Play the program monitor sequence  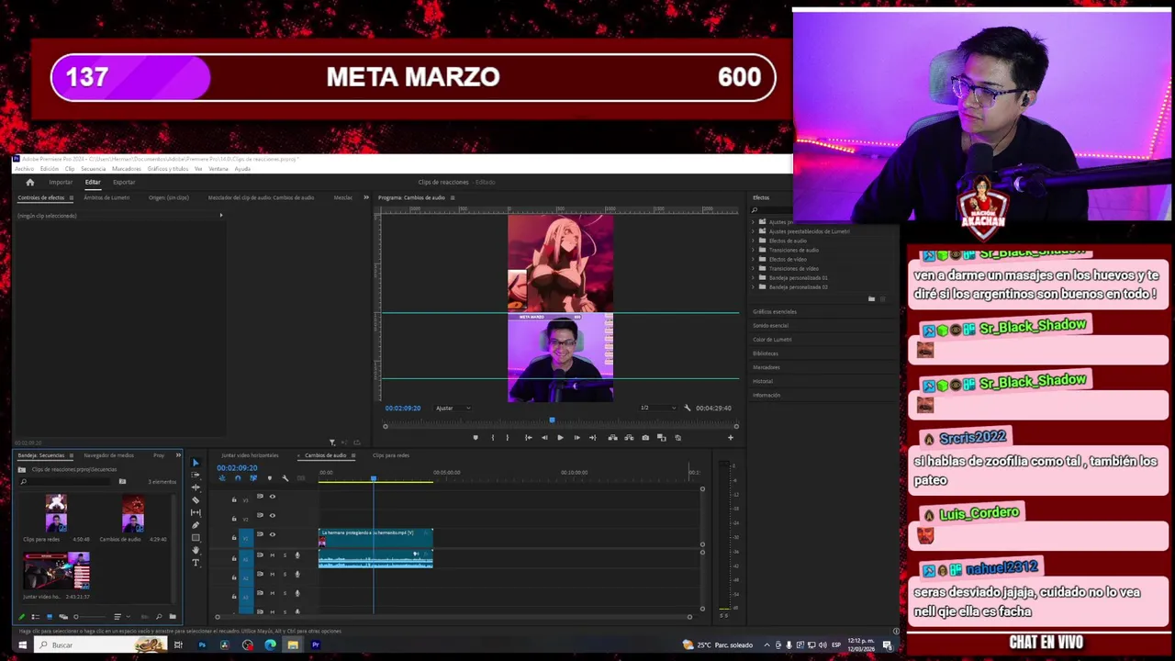560,437
